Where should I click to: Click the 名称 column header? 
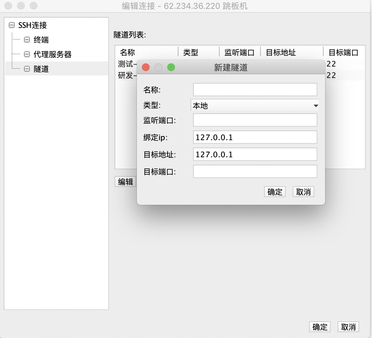127,52
